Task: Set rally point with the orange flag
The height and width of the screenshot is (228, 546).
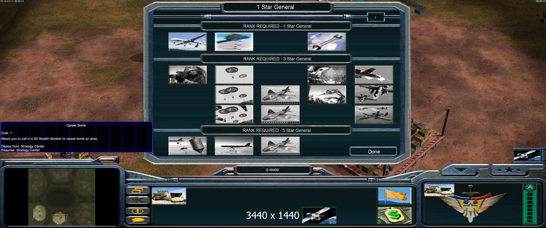Action: [x=394, y=196]
